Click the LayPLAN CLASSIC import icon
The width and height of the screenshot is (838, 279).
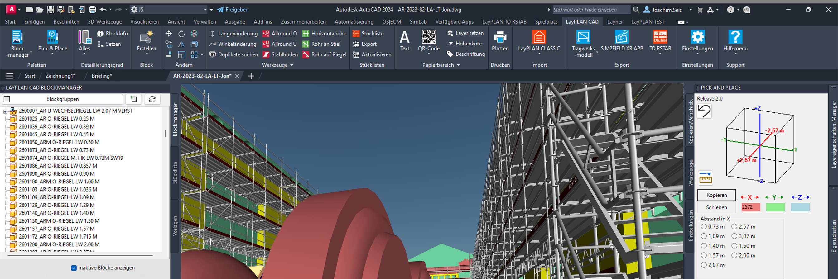point(539,37)
